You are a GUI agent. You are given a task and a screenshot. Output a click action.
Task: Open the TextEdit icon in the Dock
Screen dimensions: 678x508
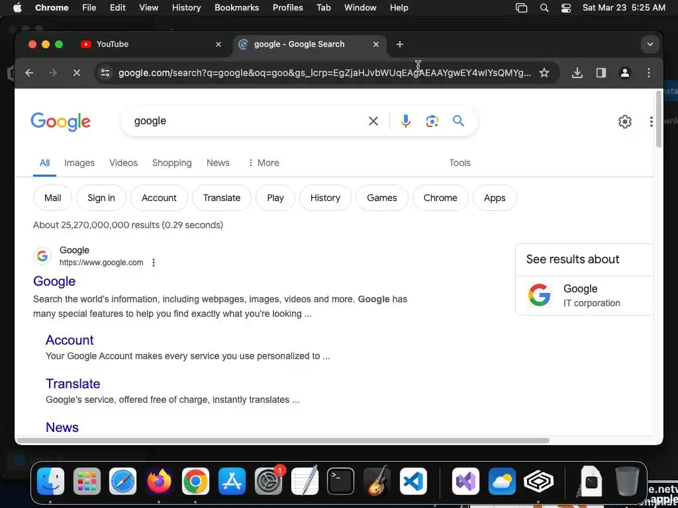pyautogui.click(x=305, y=480)
